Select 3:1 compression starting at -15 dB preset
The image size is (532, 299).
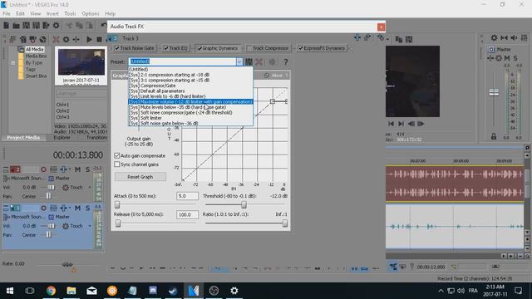(190, 80)
